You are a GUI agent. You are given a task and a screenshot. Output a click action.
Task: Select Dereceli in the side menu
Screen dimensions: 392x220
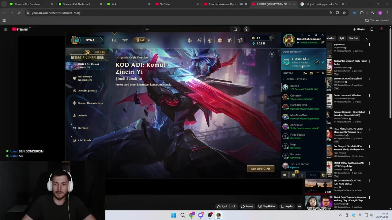(83, 128)
